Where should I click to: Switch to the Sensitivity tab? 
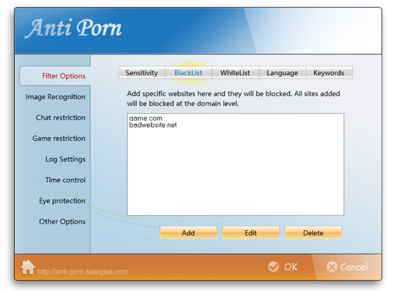(x=142, y=73)
